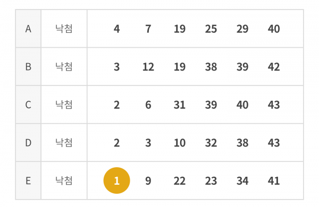319x207 pixels.
Task: Select the row D label cell
Action: pos(28,143)
